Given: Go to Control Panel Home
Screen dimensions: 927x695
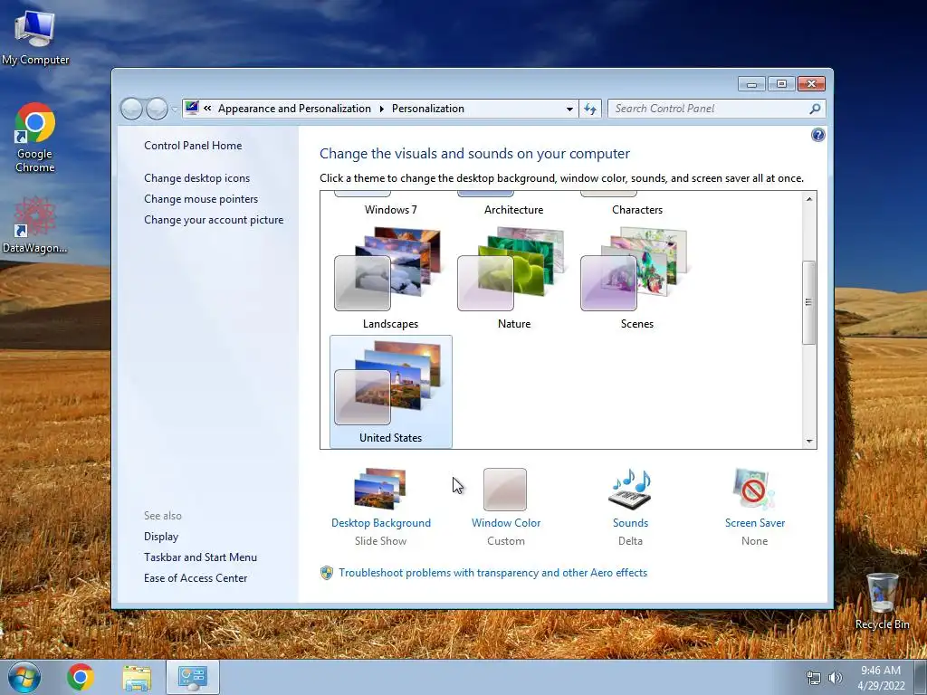Looking at the screenshot, I should pos(193,146).
